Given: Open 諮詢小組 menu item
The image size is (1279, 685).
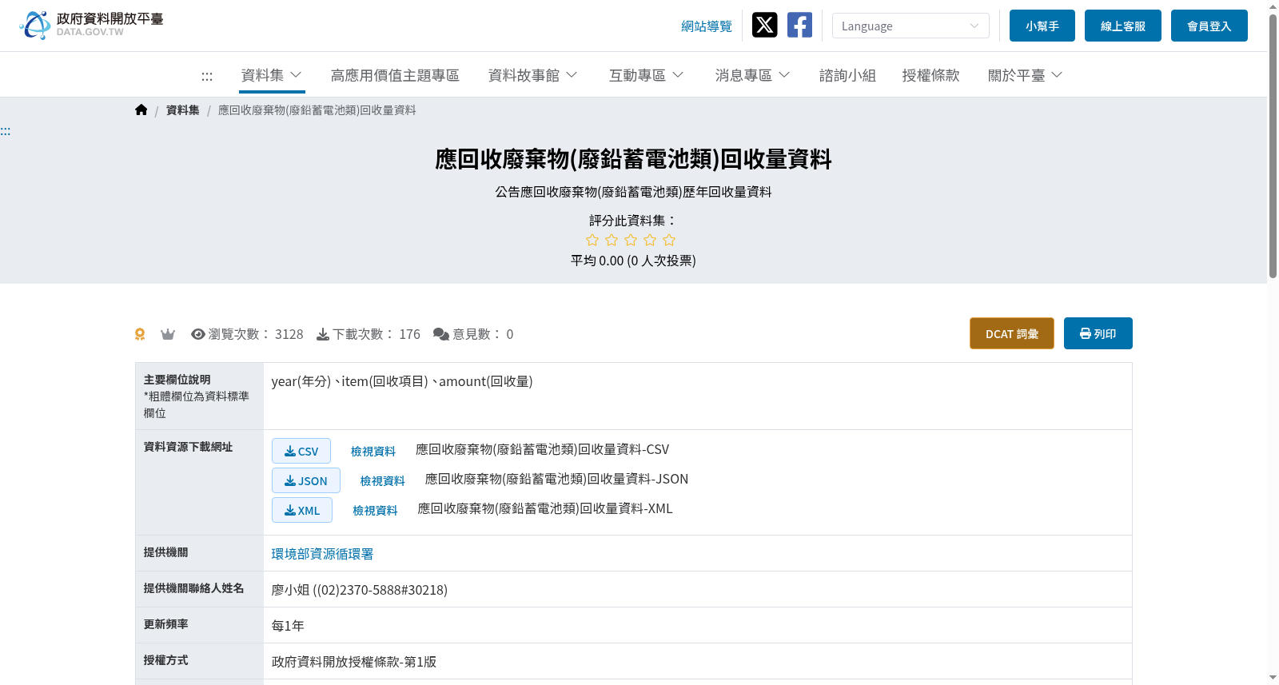Looking at the screenshot, I should click(847, 75).
